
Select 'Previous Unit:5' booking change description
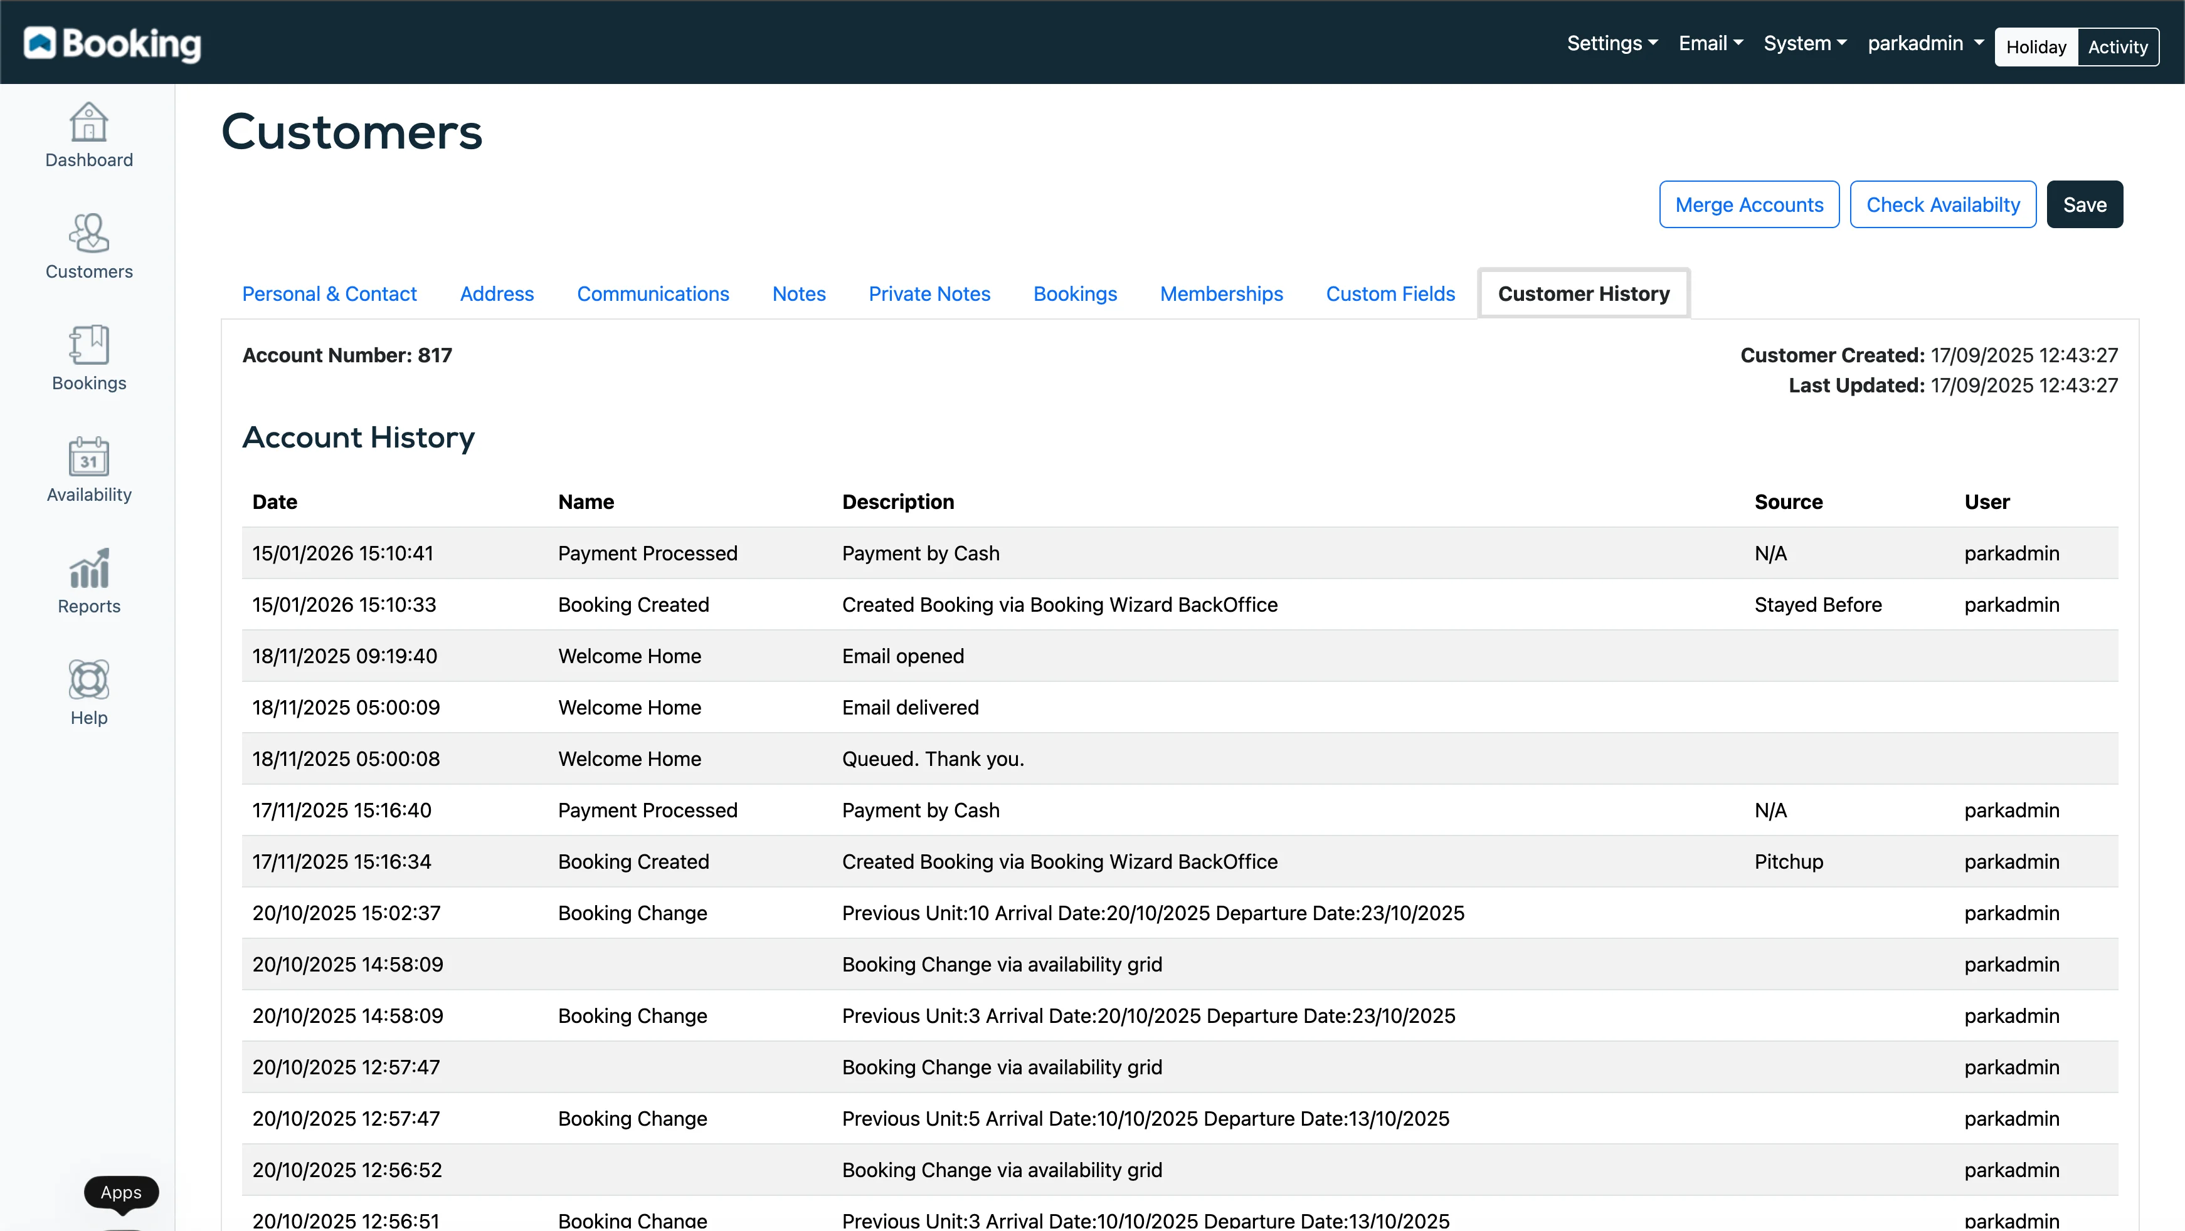[1146, 1118]
